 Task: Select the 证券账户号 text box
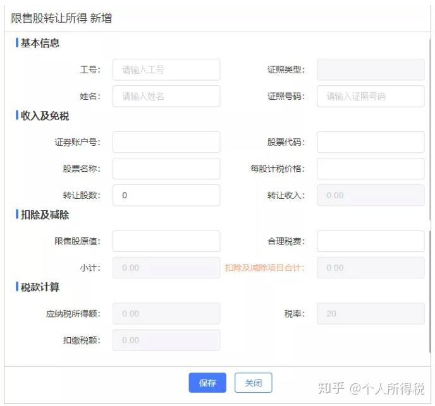click(x=166, y=142)
